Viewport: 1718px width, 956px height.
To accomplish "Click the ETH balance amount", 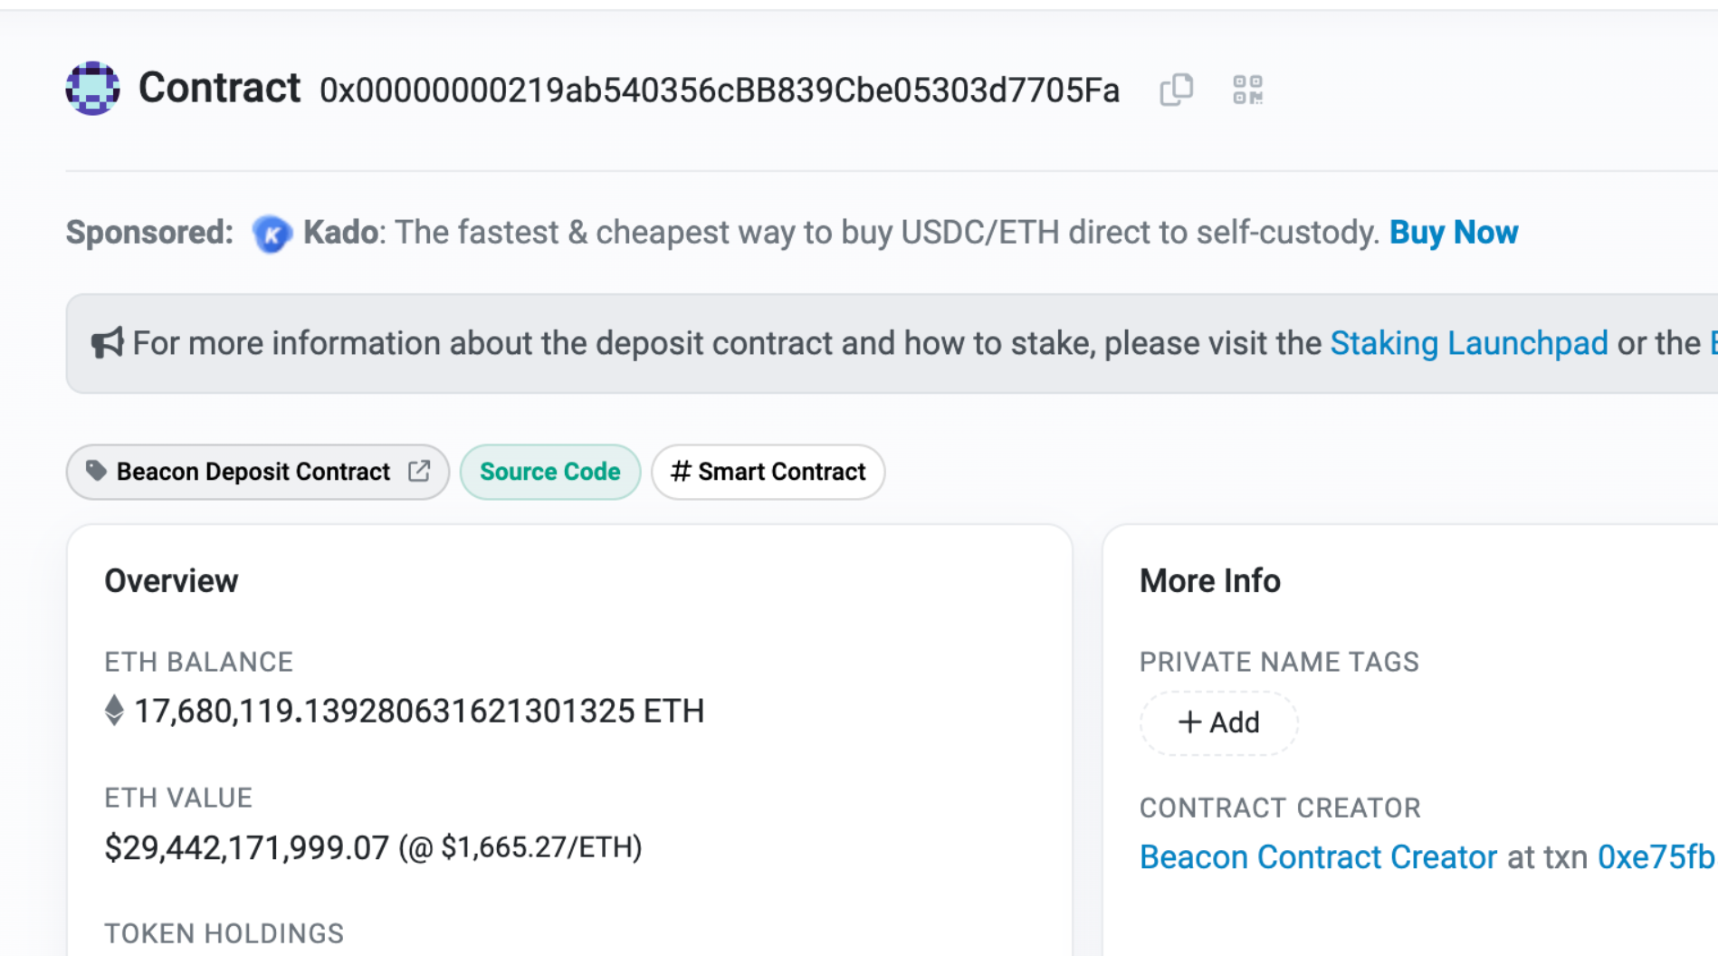I will [x=419, y=712].
